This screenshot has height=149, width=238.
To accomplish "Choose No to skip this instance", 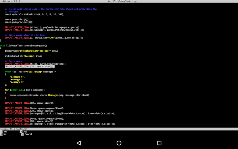I will click(4, 134).
